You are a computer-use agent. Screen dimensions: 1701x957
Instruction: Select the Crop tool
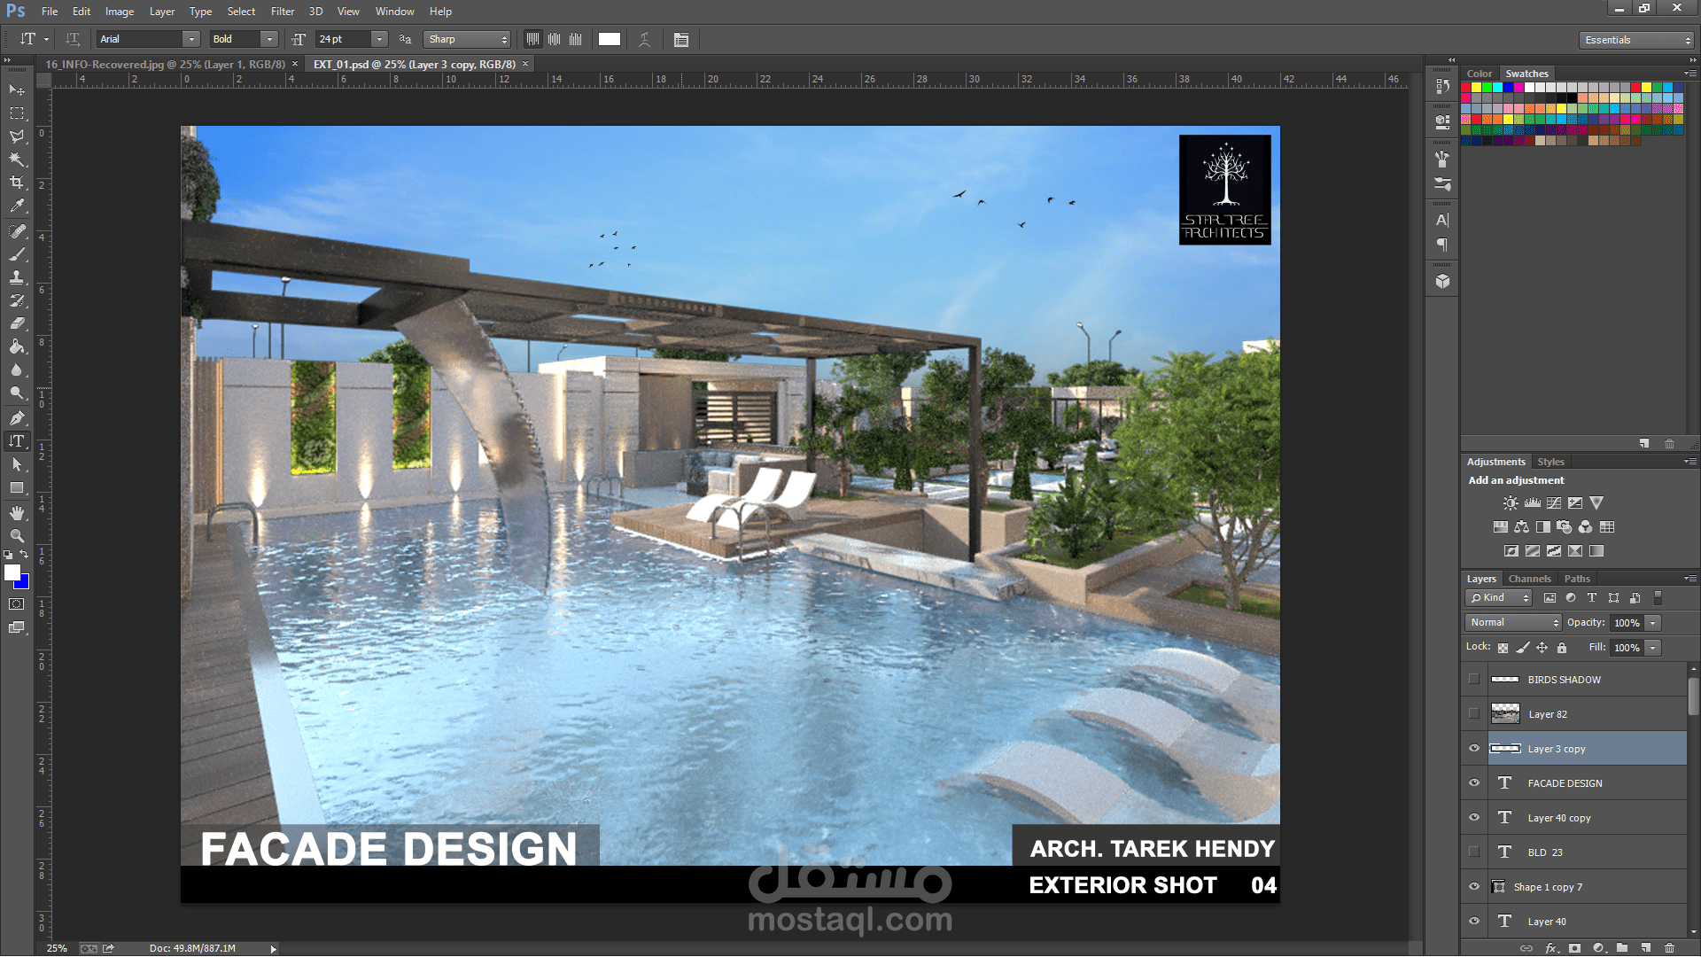click(x=17, y=183)
